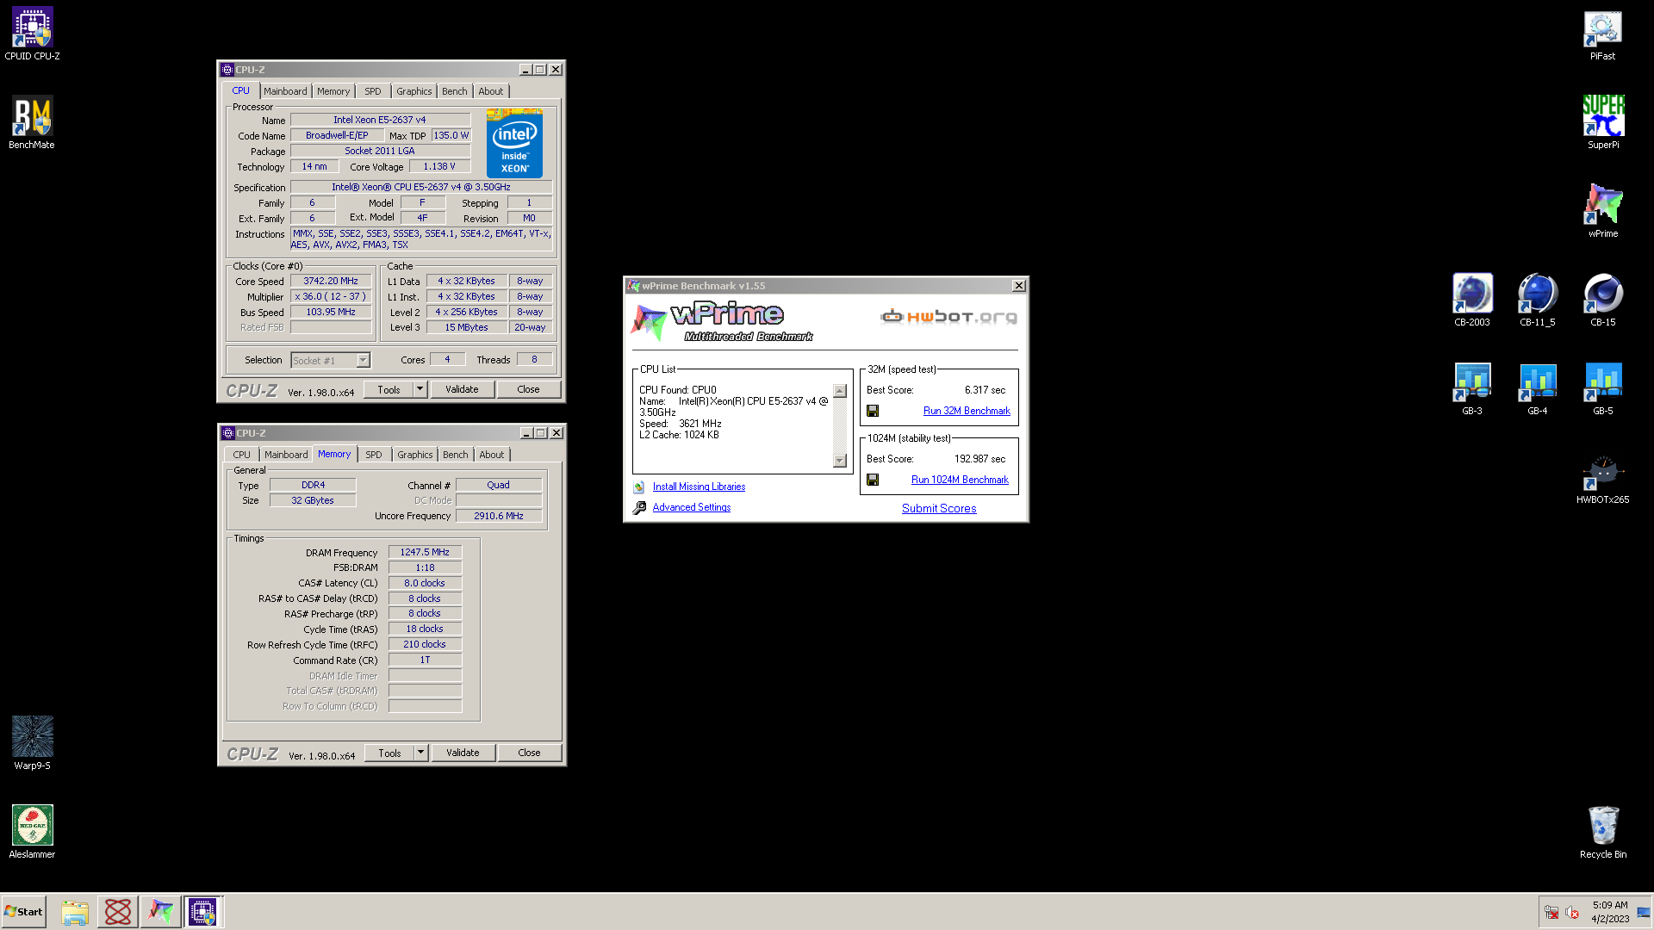Click the network tray icon
The height and width of the screenshot is (930, 1654).
(x=1551, y=913)
